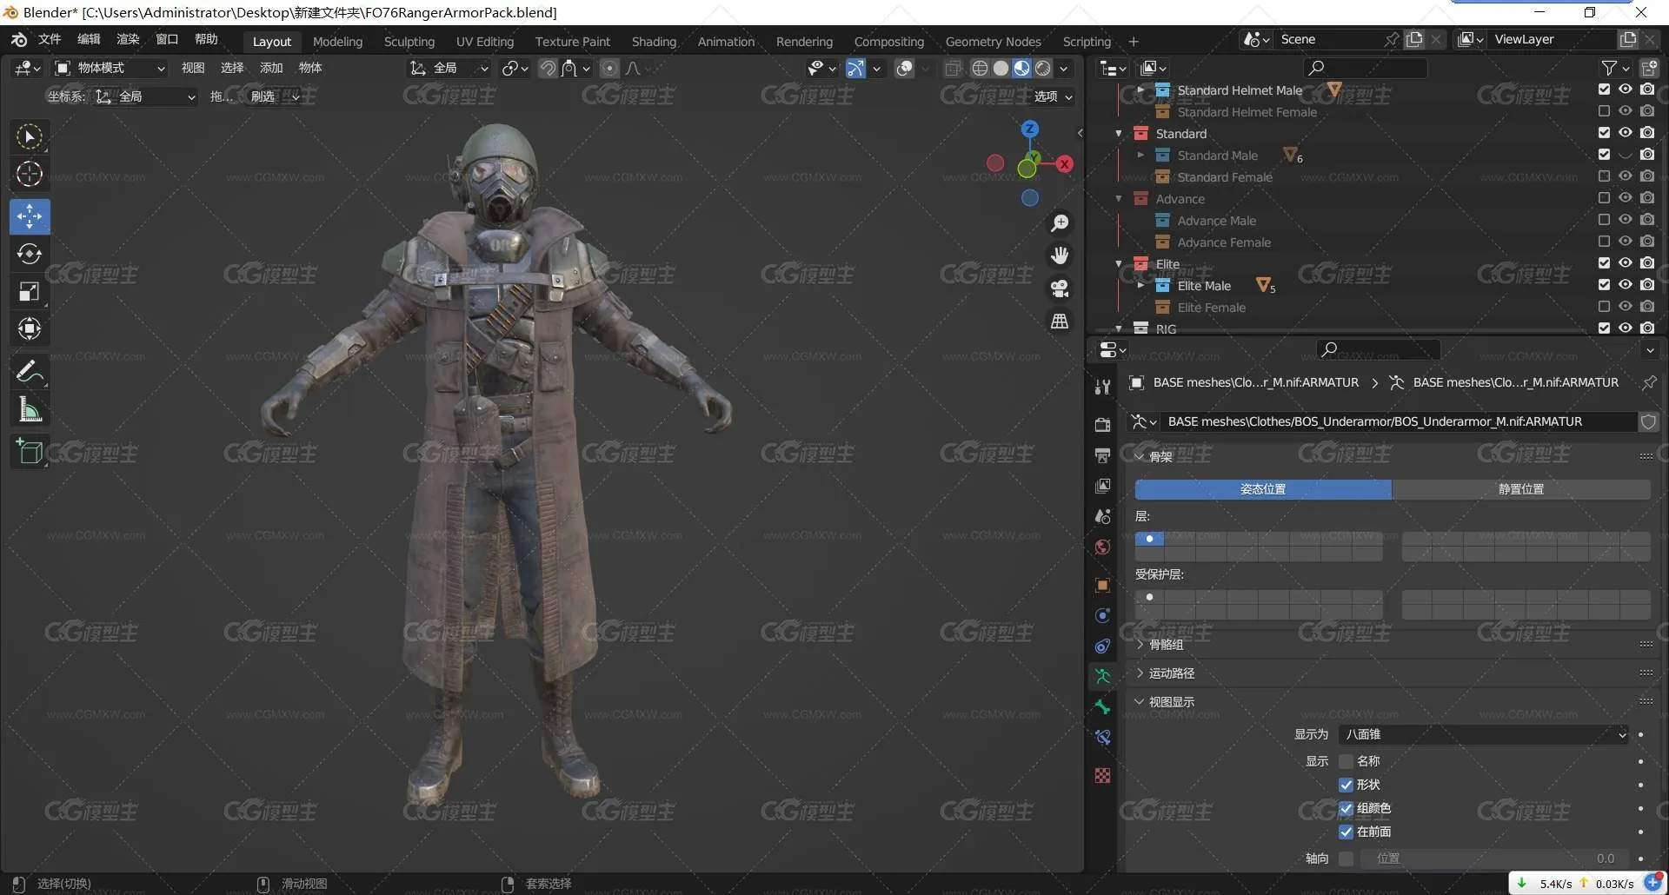Open the 全局 transform orientation dropdown in header
Viewport: 1669px width, 895px height.
(x=449, y=68)
